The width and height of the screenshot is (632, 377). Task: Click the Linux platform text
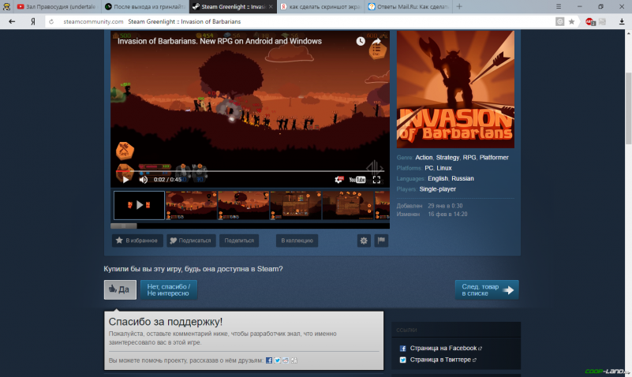(x=444, y=168)
